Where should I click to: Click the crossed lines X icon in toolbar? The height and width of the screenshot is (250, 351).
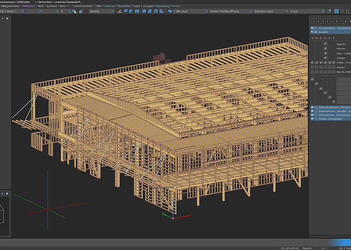(342, 11)
